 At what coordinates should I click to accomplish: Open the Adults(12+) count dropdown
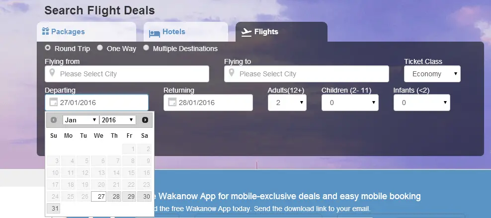tap(287, 103)
